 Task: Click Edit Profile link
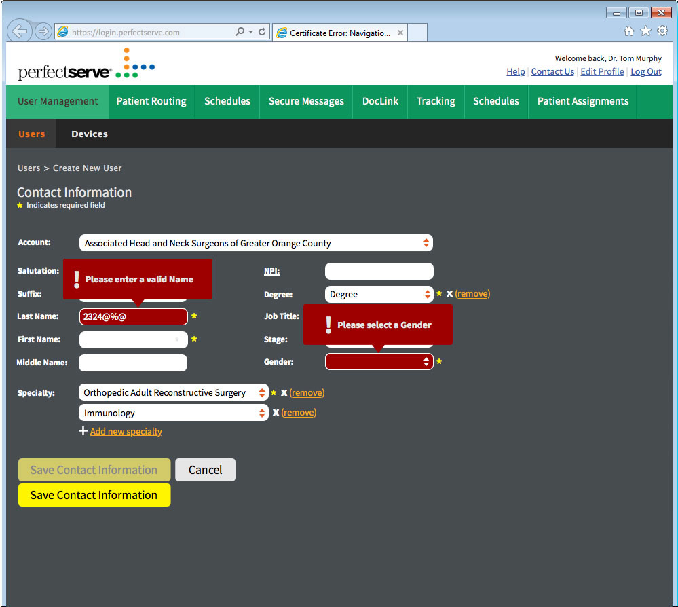(x=602, y=72)
